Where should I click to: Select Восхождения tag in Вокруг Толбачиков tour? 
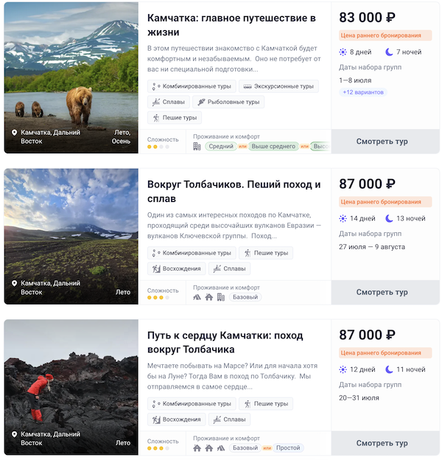coord(175,269)
